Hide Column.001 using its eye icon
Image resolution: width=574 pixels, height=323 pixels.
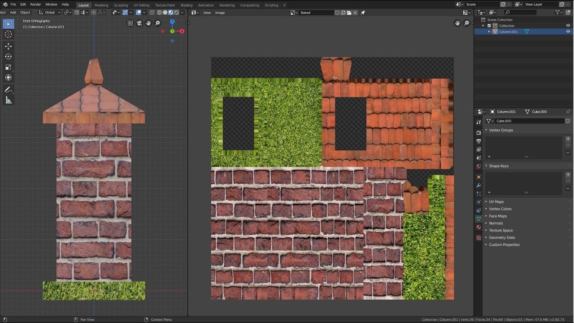568,32
